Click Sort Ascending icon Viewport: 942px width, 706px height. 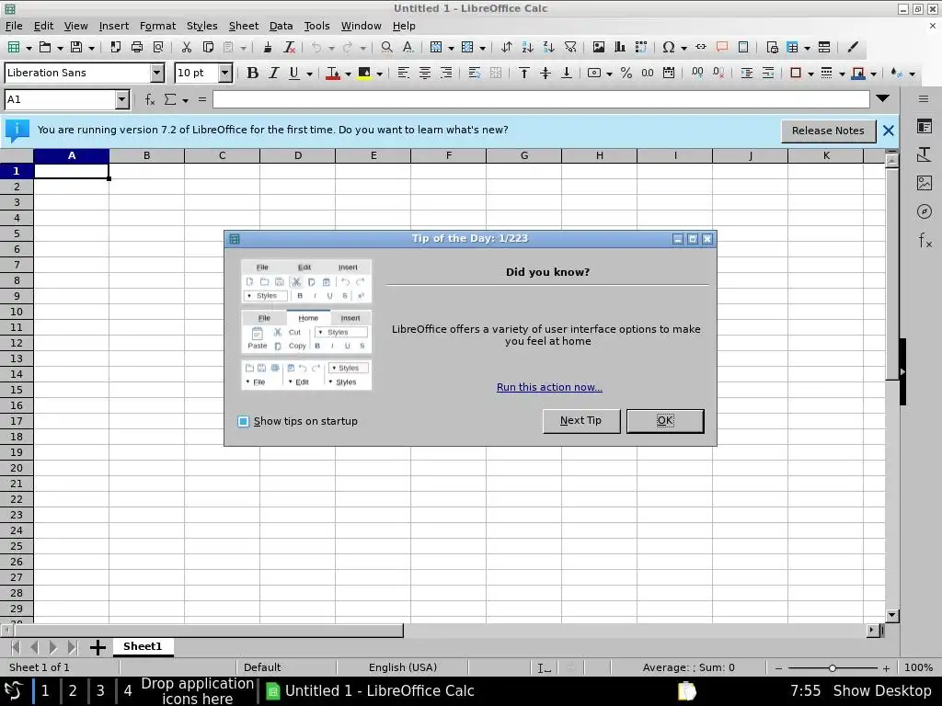[527, 48]
